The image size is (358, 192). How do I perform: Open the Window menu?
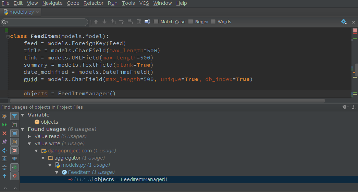click(162, 3)
